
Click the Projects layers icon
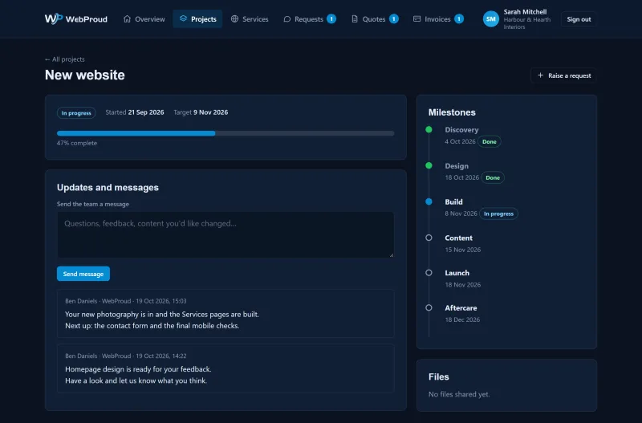point(183,18)
